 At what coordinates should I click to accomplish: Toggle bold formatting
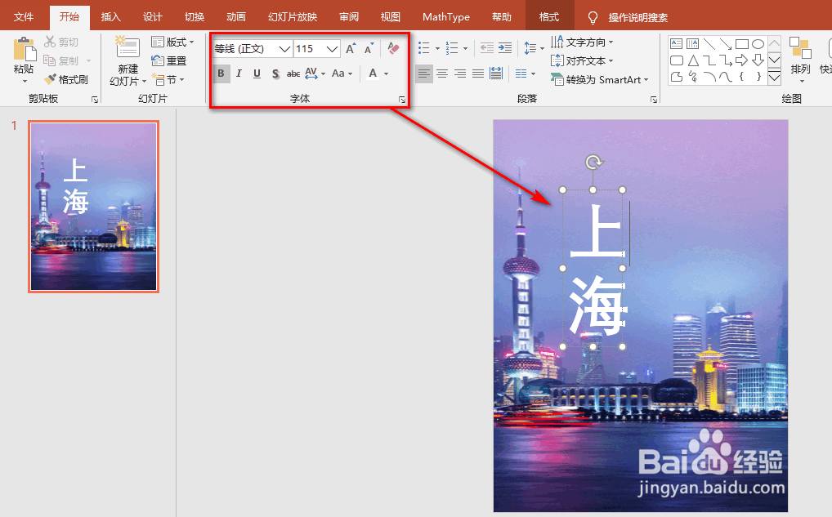coord(221,74)
